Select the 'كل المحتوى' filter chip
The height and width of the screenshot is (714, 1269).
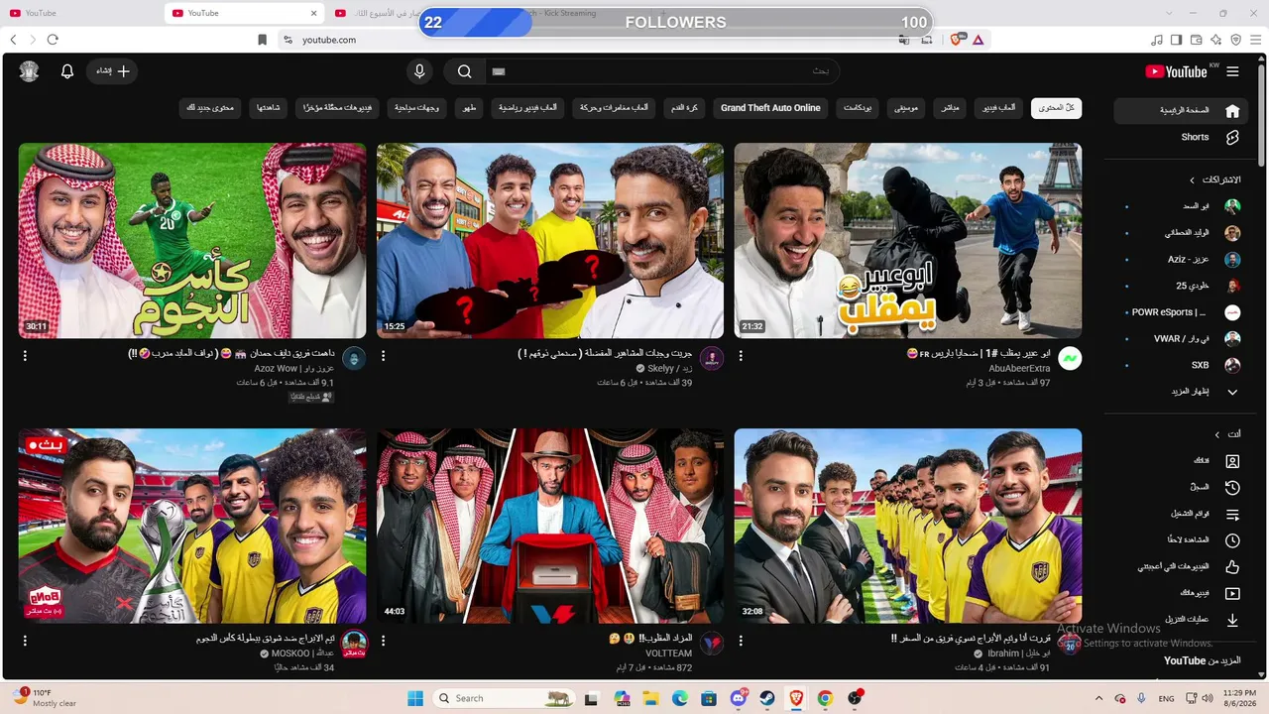pyautogui.click(x=1056, y=108)
